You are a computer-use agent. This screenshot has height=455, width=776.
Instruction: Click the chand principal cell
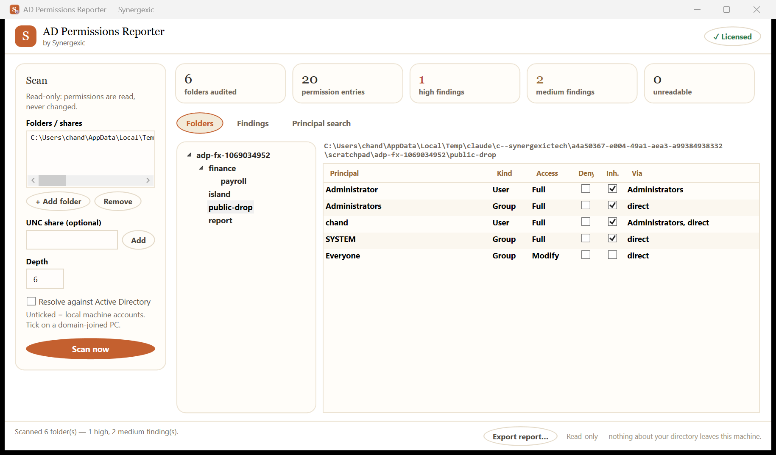[337, 222]
